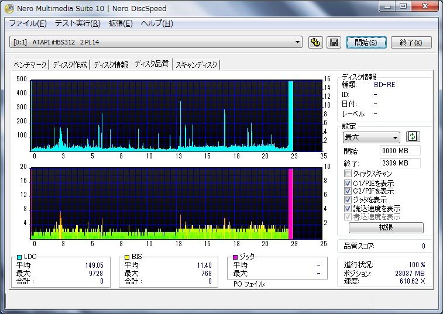Click the refresh icon beside speed dropdown
The width and height of the screenshot is (443, 314).
(413, 137)
